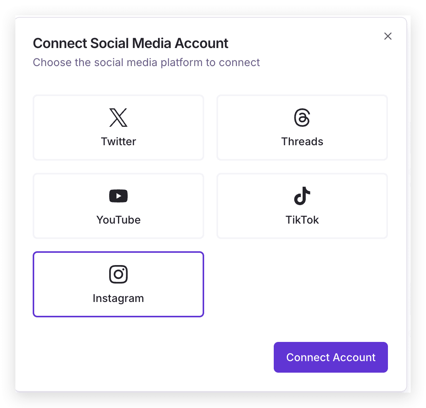This screenshot has height=408, width=426.
Task: Click the Threads label text
Action: click(302, 141)
